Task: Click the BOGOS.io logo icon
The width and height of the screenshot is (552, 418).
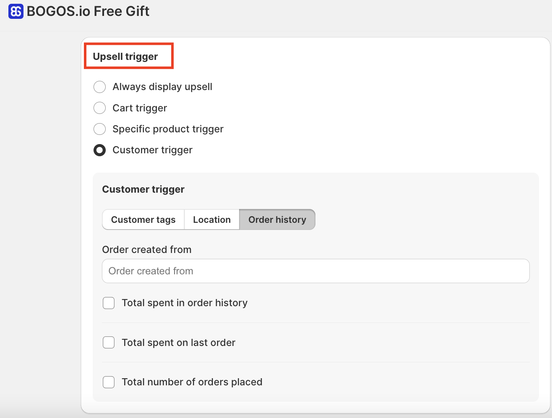Action: coord(16,11)
